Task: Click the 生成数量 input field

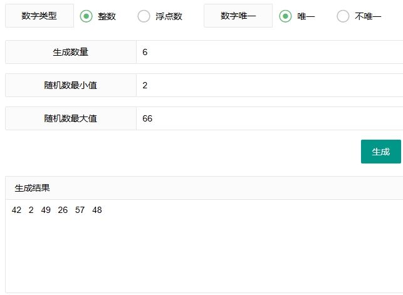Action: point(270,52)
